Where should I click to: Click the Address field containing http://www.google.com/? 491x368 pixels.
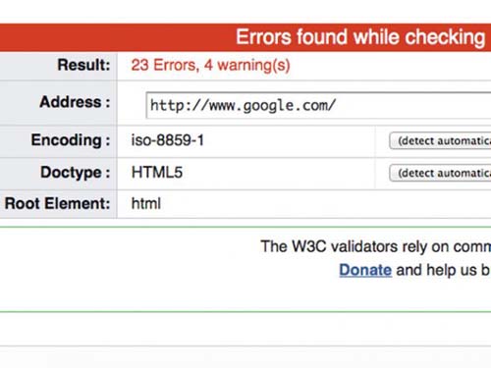coord(318,105)
